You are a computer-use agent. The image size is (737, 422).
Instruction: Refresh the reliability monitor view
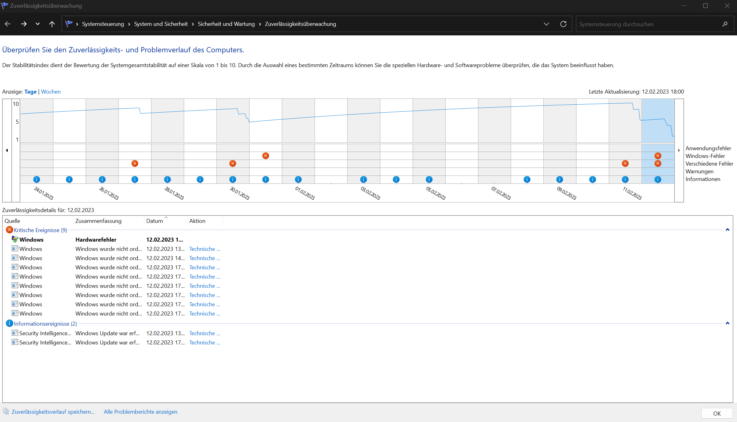pyautogui.click(x=563, y=24)
